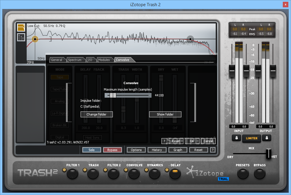Viewport: 291px width, 195px height.
Task: Click the Dry/Wet Mix slider handle
Action: click(268, 154)
